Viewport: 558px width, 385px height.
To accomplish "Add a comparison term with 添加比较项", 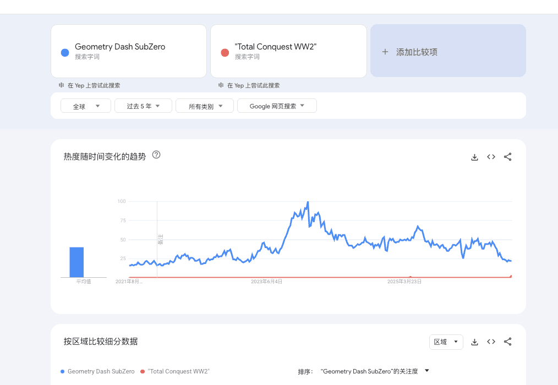I will tap(448, 51).
